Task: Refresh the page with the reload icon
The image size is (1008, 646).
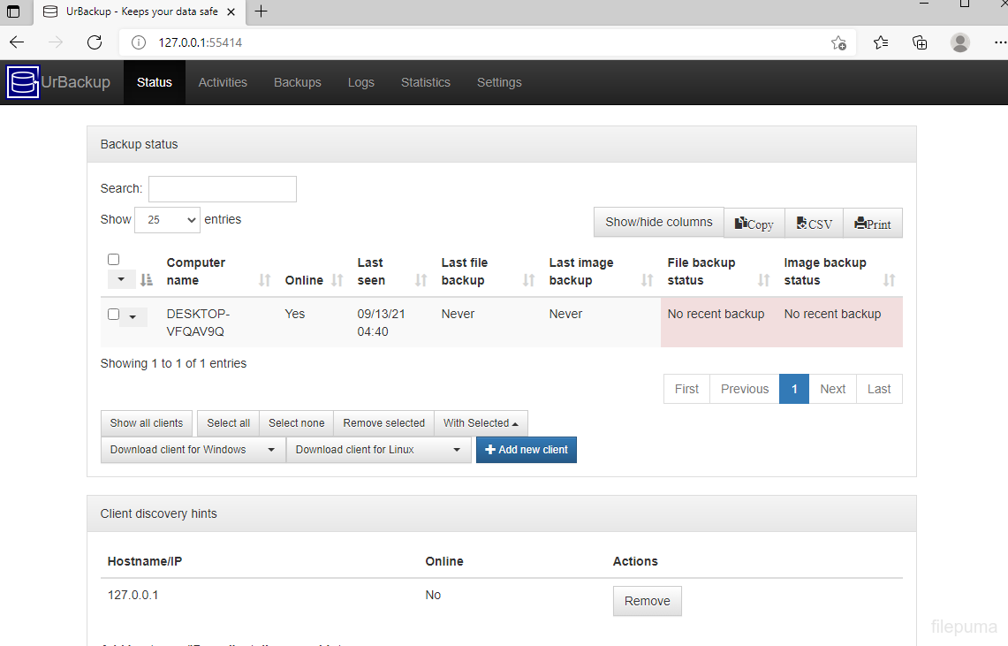Action: click(95, 42)
